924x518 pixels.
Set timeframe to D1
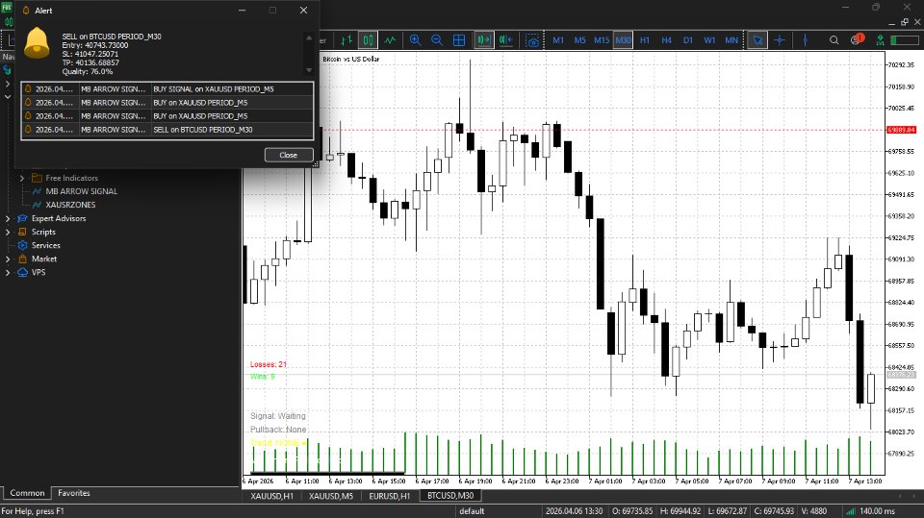pyautogui.click(x=687, y=40)
